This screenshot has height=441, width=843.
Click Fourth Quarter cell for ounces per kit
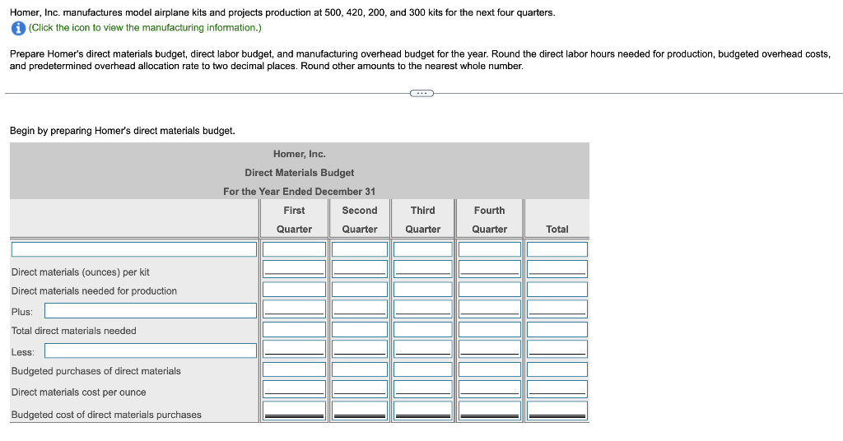click(490, 269)
